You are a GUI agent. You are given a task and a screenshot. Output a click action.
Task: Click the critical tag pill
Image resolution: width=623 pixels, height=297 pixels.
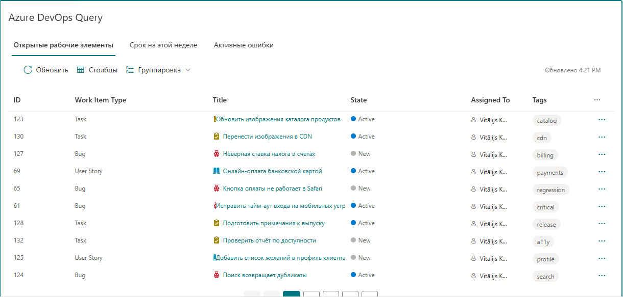click(x=545, y=207)
